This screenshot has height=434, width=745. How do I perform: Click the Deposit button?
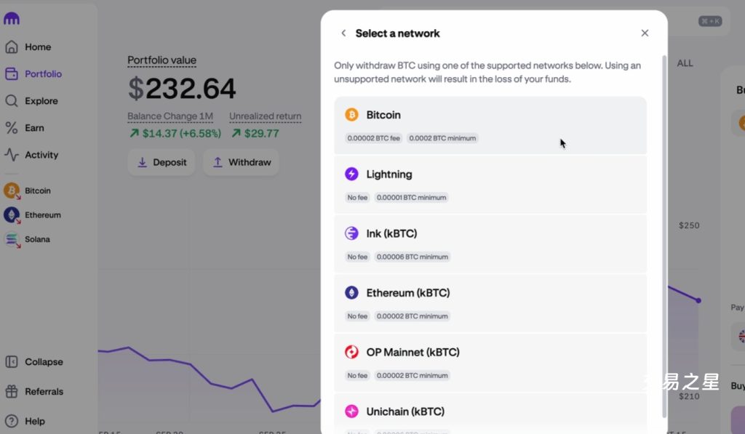162,163
